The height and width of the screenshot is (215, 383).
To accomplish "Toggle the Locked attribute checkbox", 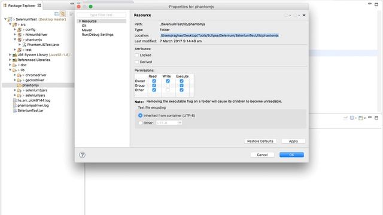I will click(x=137, y=56).
